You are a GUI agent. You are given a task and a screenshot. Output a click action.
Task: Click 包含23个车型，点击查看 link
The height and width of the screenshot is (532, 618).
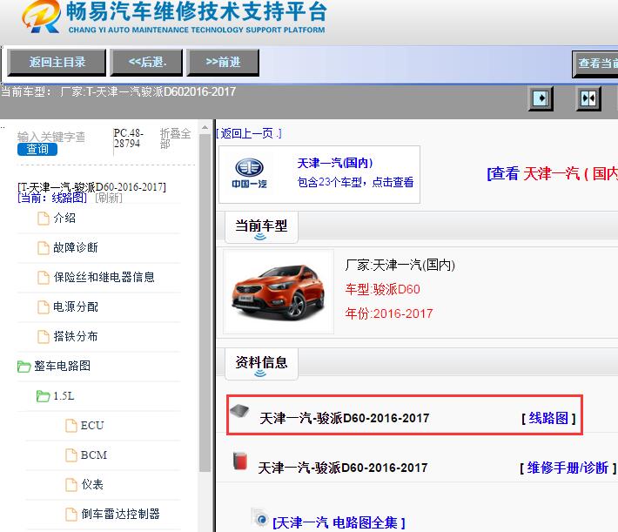pos(355,182)
